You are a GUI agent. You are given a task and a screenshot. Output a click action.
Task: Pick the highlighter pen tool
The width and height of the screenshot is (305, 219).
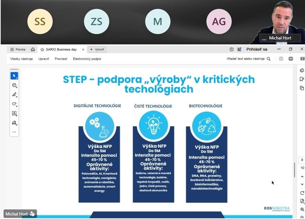(x=14, y=94)
